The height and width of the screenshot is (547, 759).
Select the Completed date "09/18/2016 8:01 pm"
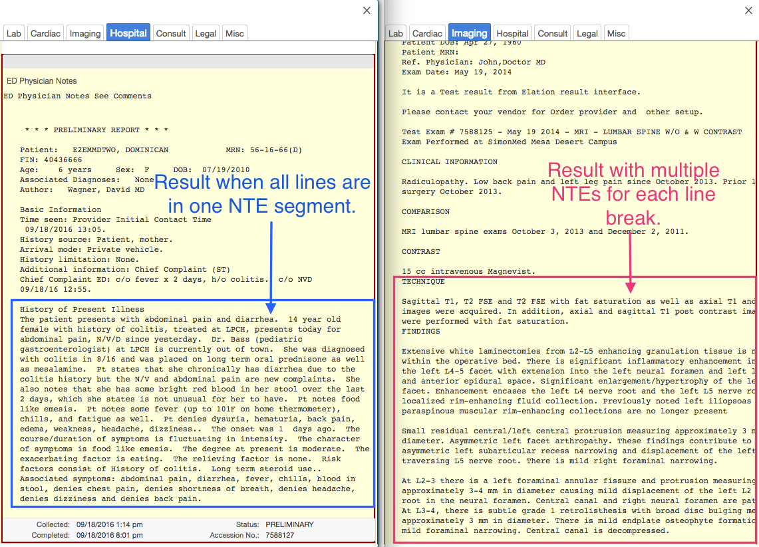(109, 535)
